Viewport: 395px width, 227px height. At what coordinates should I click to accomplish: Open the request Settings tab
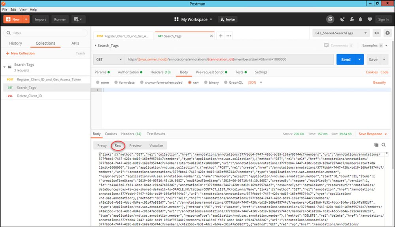(x=261, y=72)
